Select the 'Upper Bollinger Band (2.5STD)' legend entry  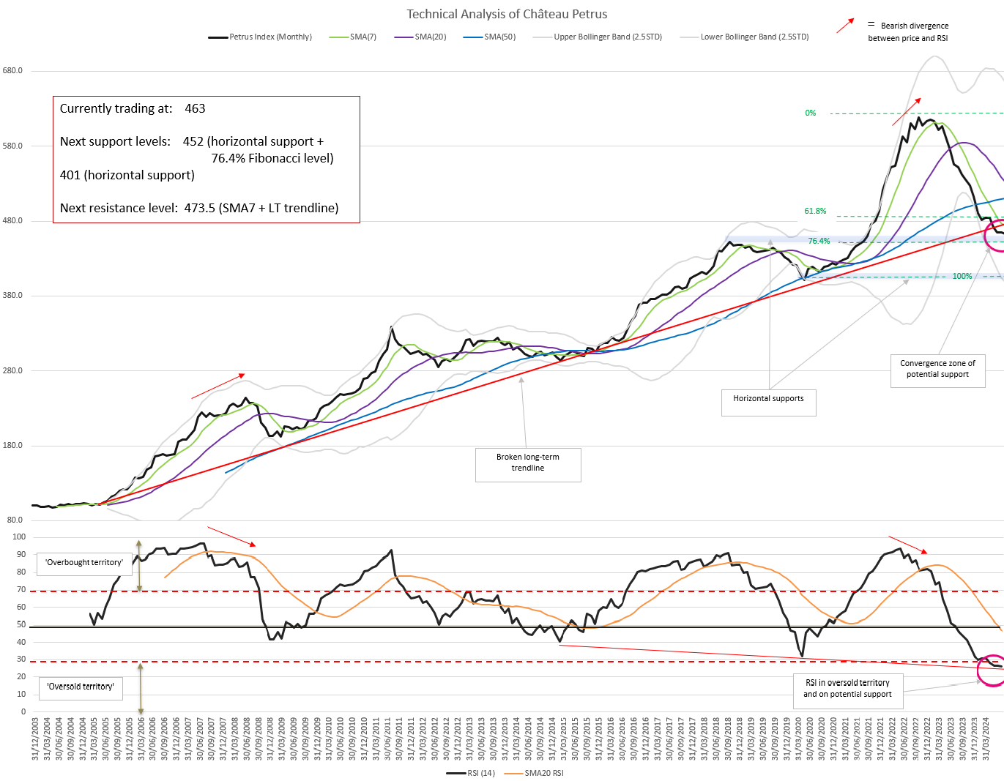click(598, 37)
